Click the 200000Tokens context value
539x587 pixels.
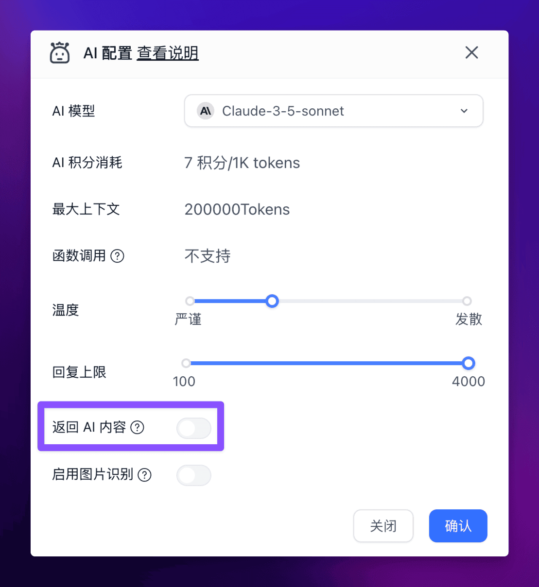[237, 209]
